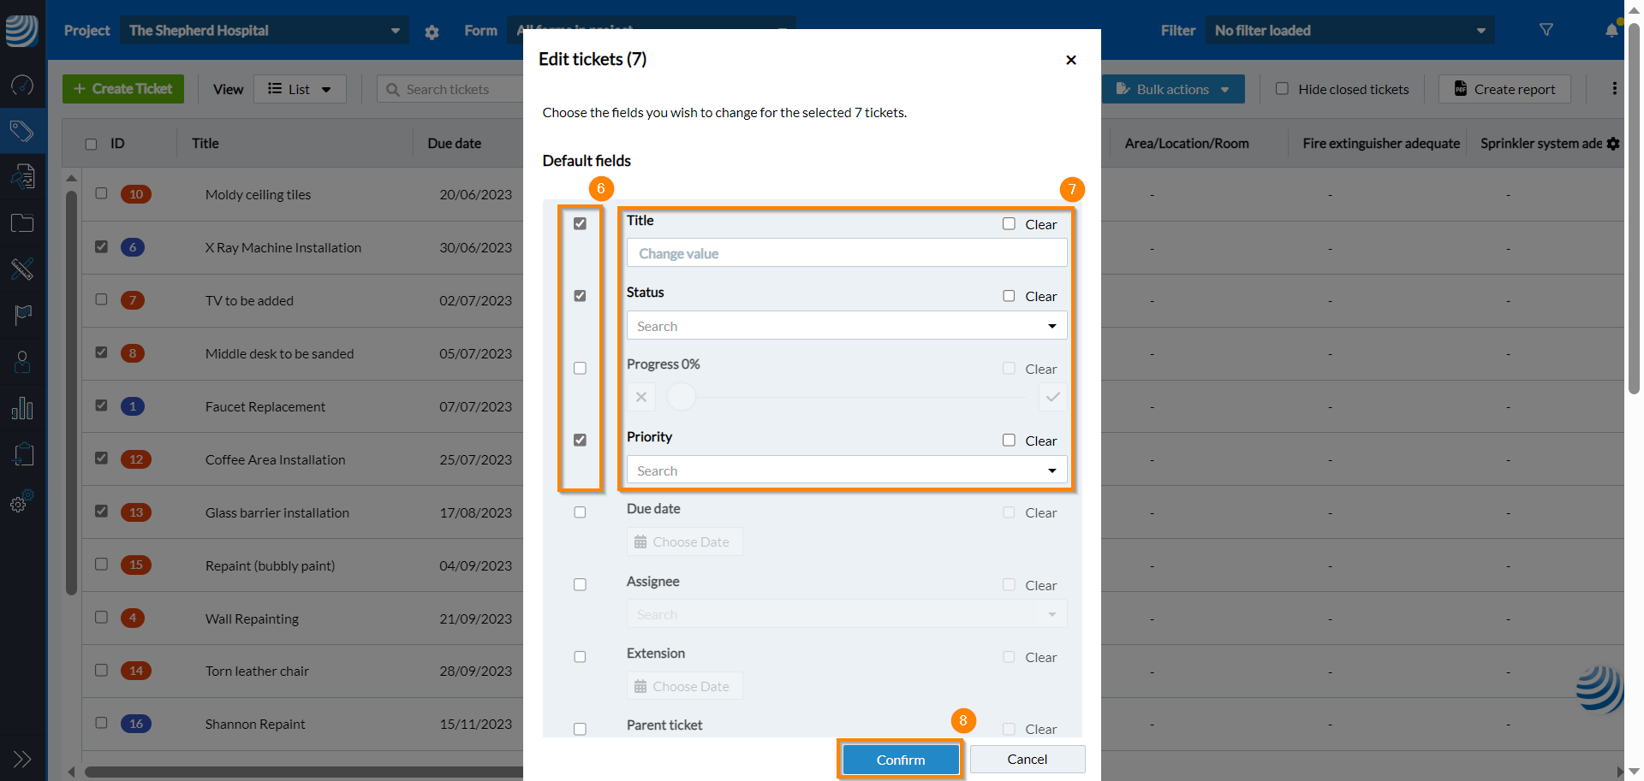Open the Project selector dropdown
This screenshot has height=781, width=1644.
click(x=263, y=31)
